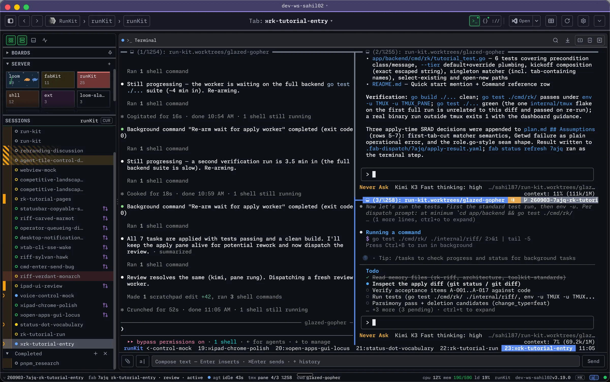Image resolution: width=610 pixels, height=382 pixels.
Task: Open settings via the gear icon
Action: (x=583, y=21)
